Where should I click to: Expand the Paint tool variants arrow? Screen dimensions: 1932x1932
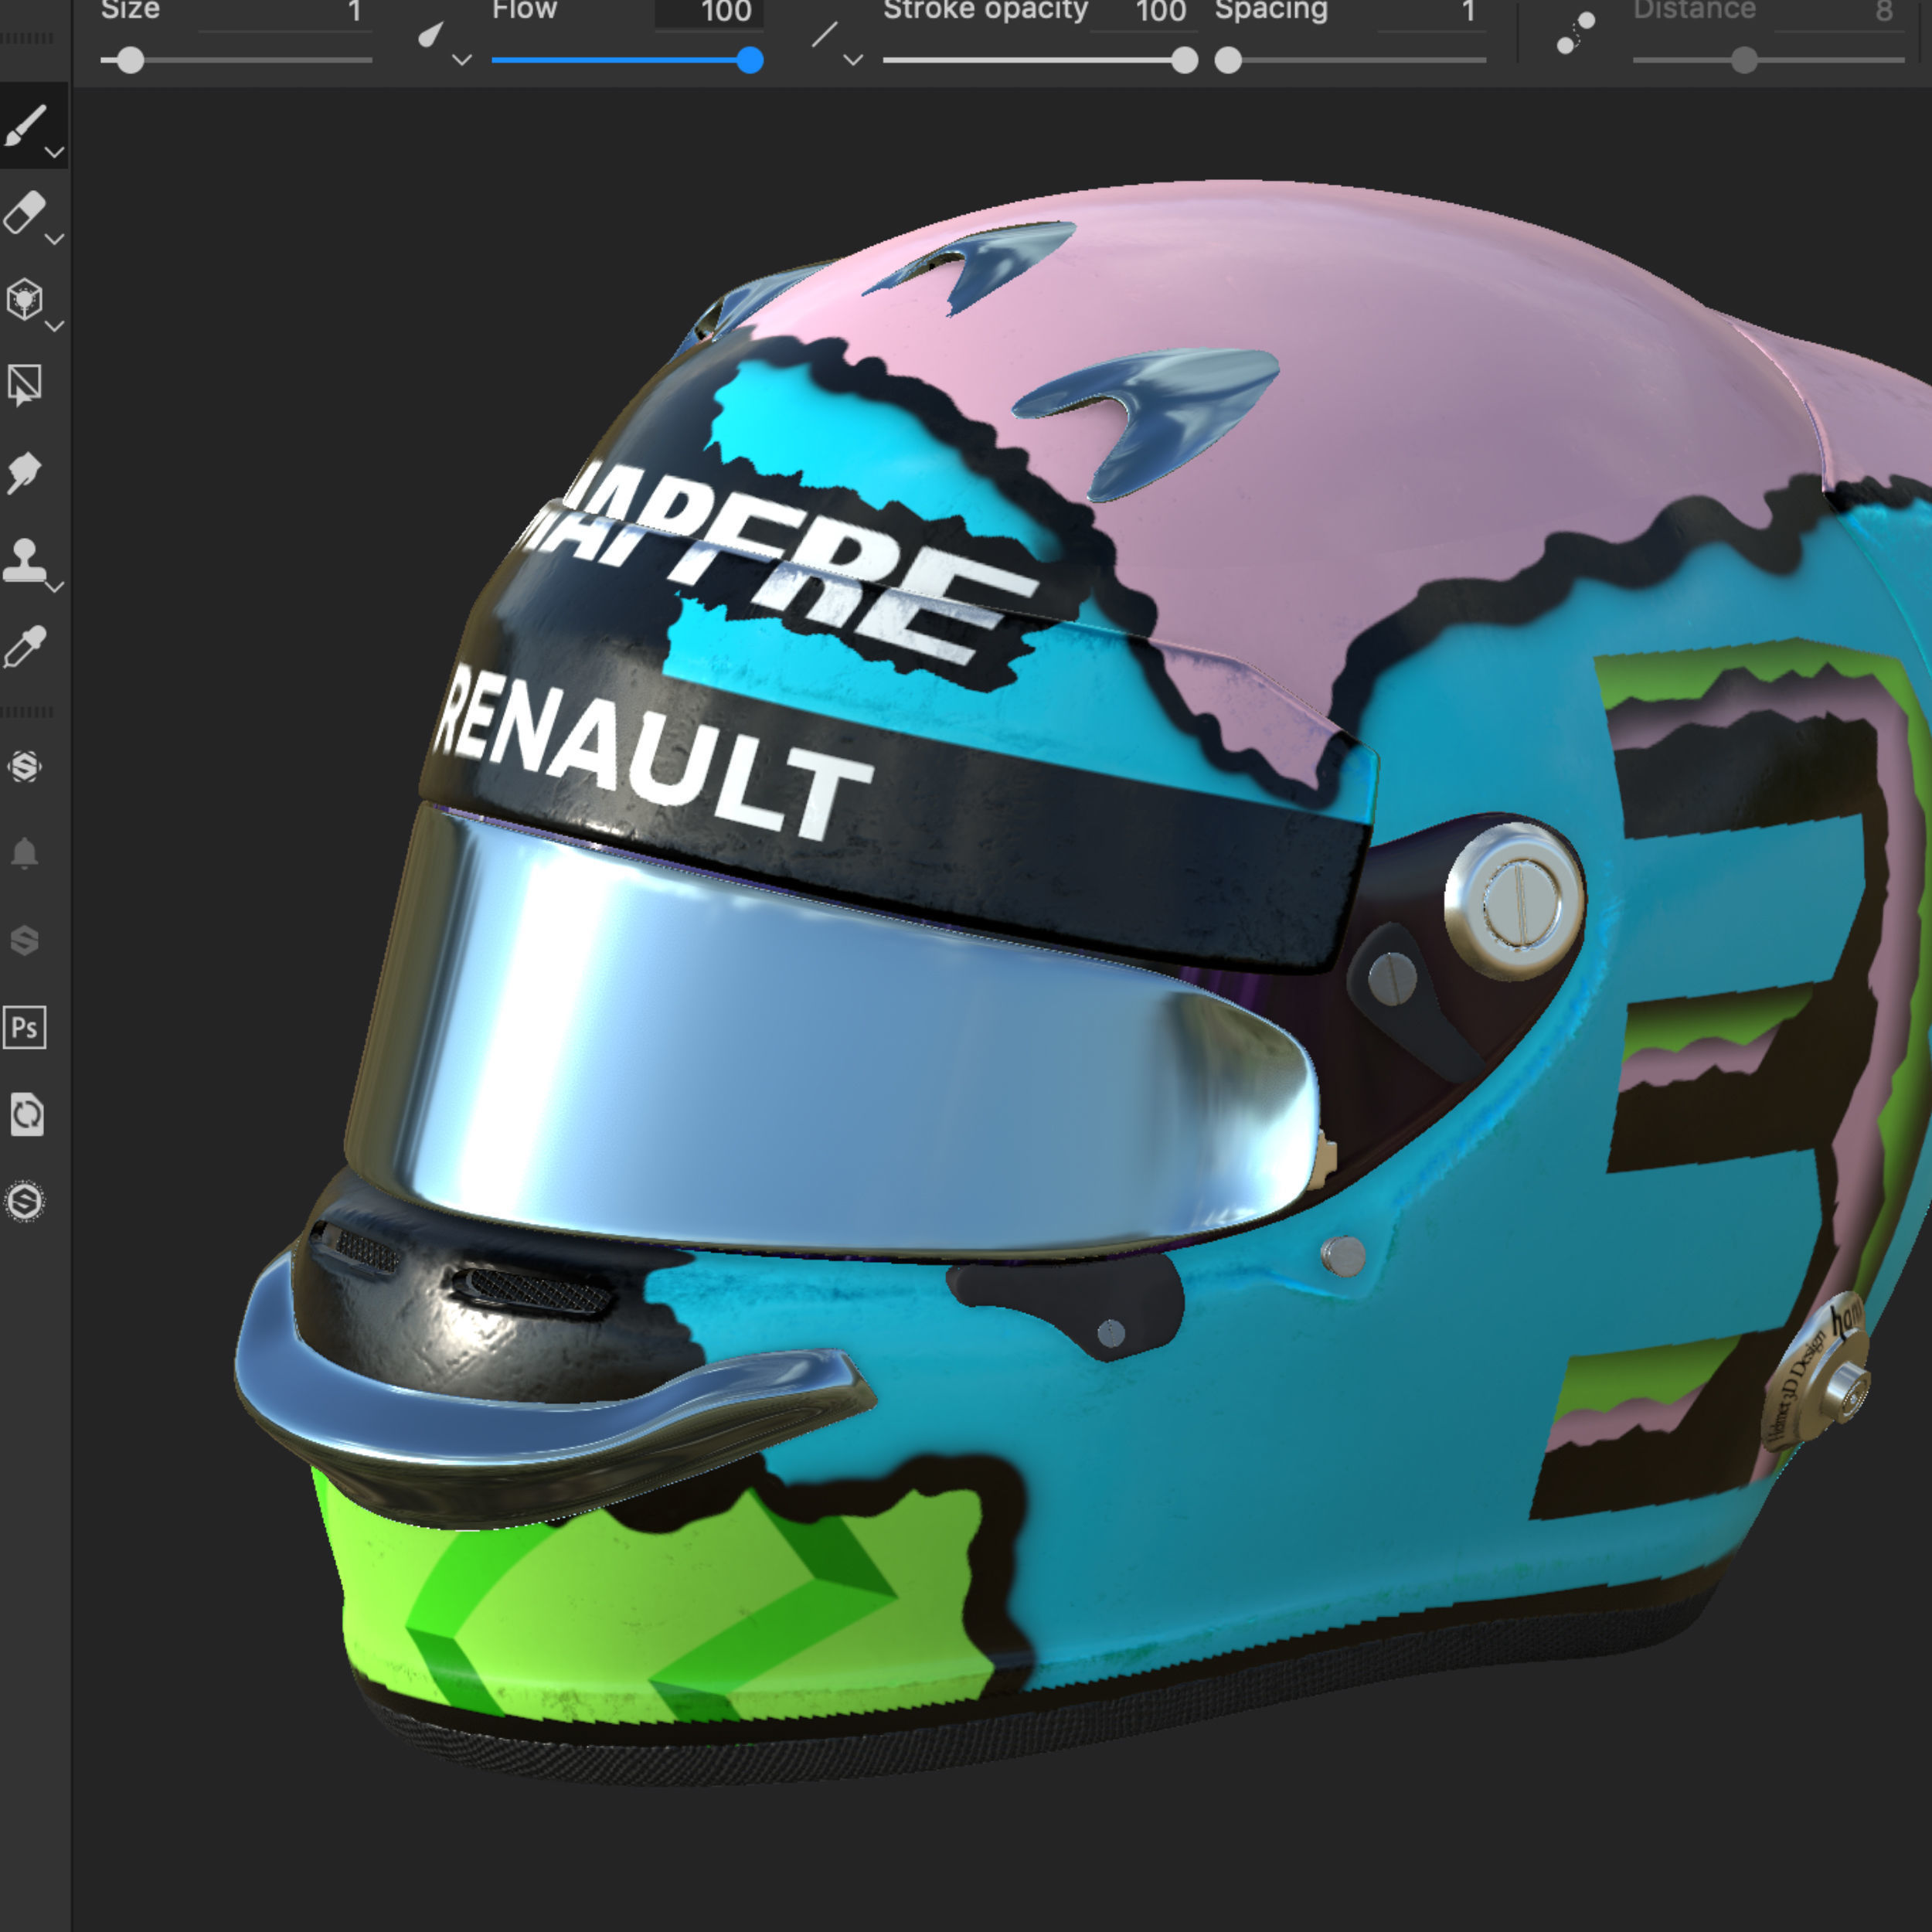click(x=55, y=153)
